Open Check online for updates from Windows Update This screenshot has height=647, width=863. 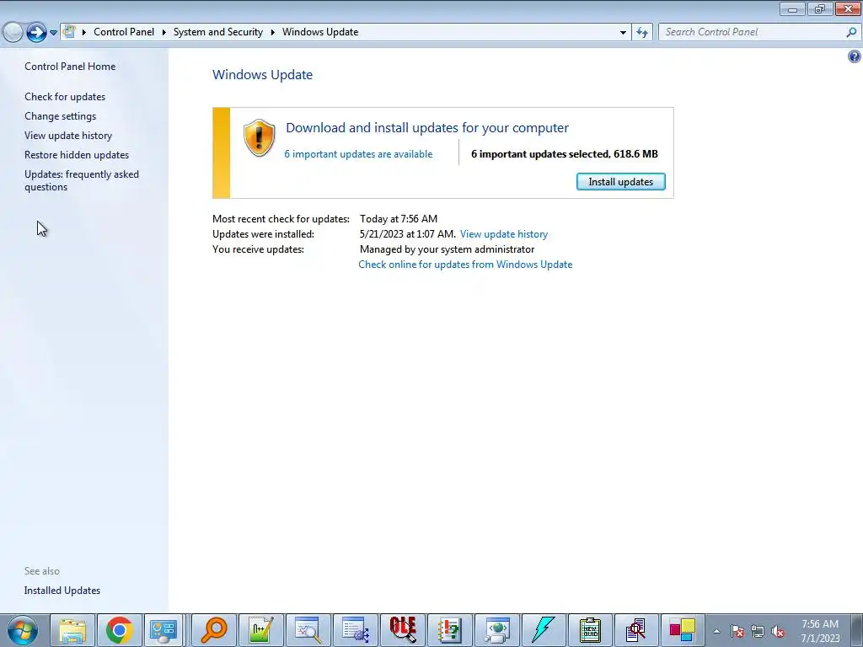pos(465,264)
